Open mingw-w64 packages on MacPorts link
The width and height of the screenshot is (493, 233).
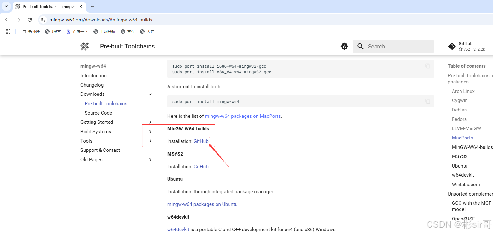[243, 116]
